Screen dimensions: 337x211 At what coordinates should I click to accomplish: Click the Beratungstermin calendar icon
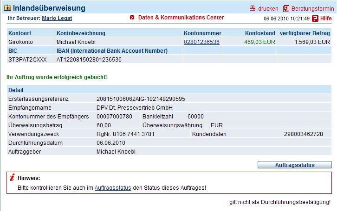(x=286, y=9)
